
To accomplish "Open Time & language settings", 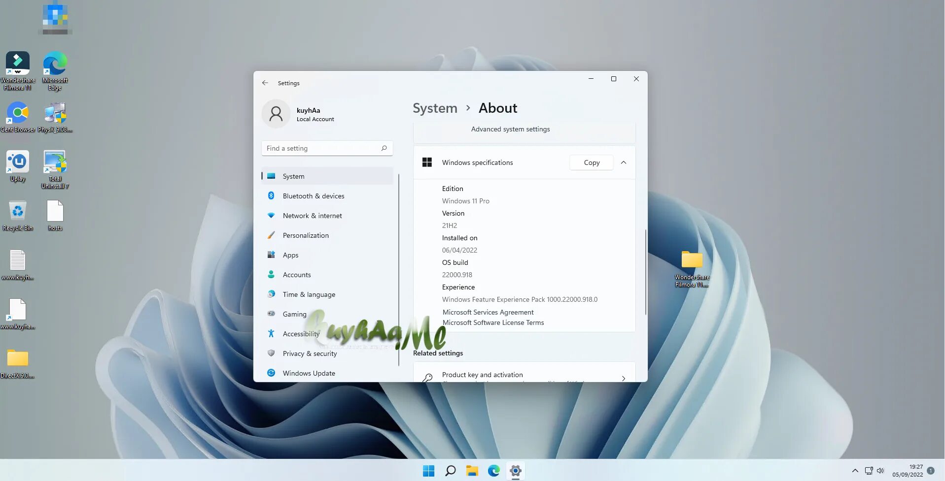I will [327, 294].
